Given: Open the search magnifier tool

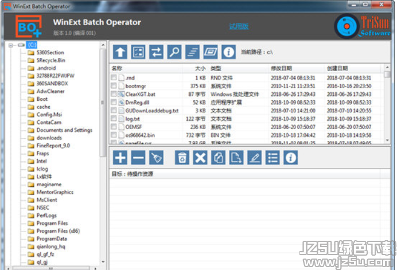Looking at the screenshot, I should [174, 52].
